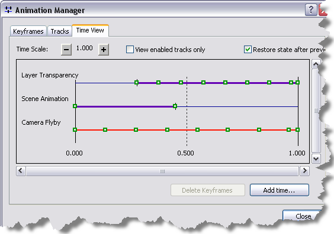Image resolution: width=334 pixels, height=234 pixels.
Task: Click timeline scroll down arrow
Action: point(316,159)
